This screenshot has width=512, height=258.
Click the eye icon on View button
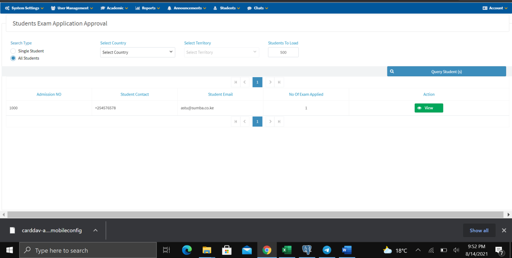[419, 108]
